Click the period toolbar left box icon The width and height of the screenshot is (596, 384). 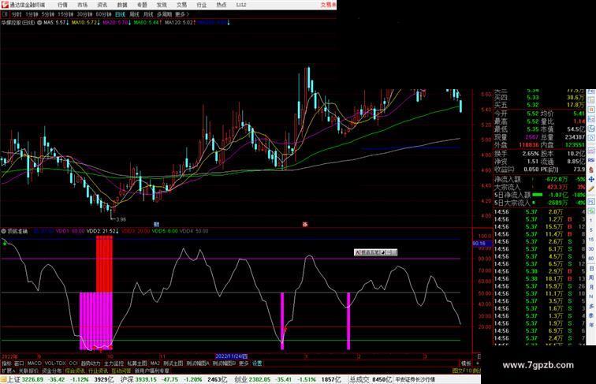pos(5,14)
